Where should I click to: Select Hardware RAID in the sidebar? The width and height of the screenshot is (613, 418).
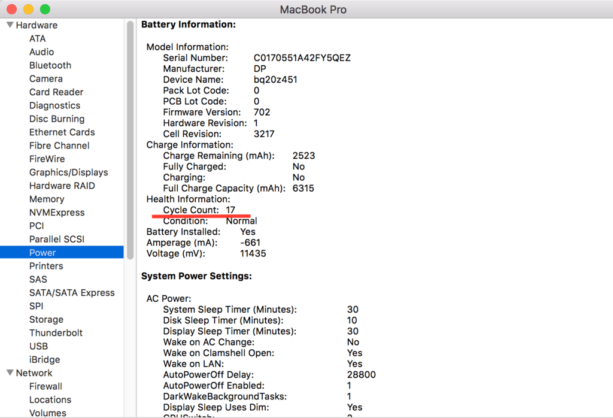pyautogui.click(x=62, y=186)
